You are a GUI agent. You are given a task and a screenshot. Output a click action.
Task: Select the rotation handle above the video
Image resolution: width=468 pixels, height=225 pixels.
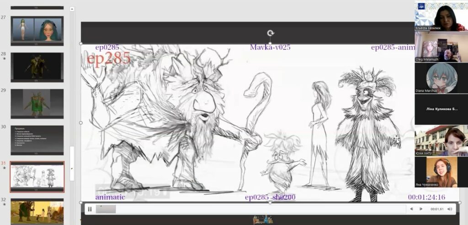pos(271,33)
